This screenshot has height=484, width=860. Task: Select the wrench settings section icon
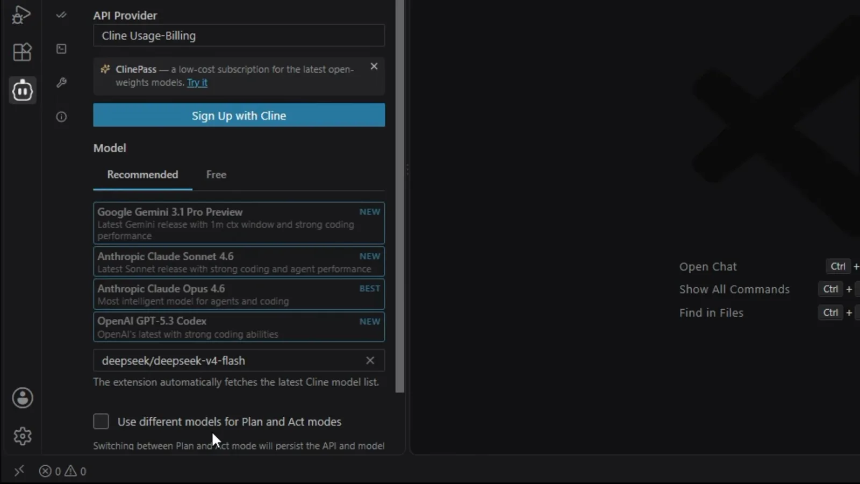(x=61, y=83)
